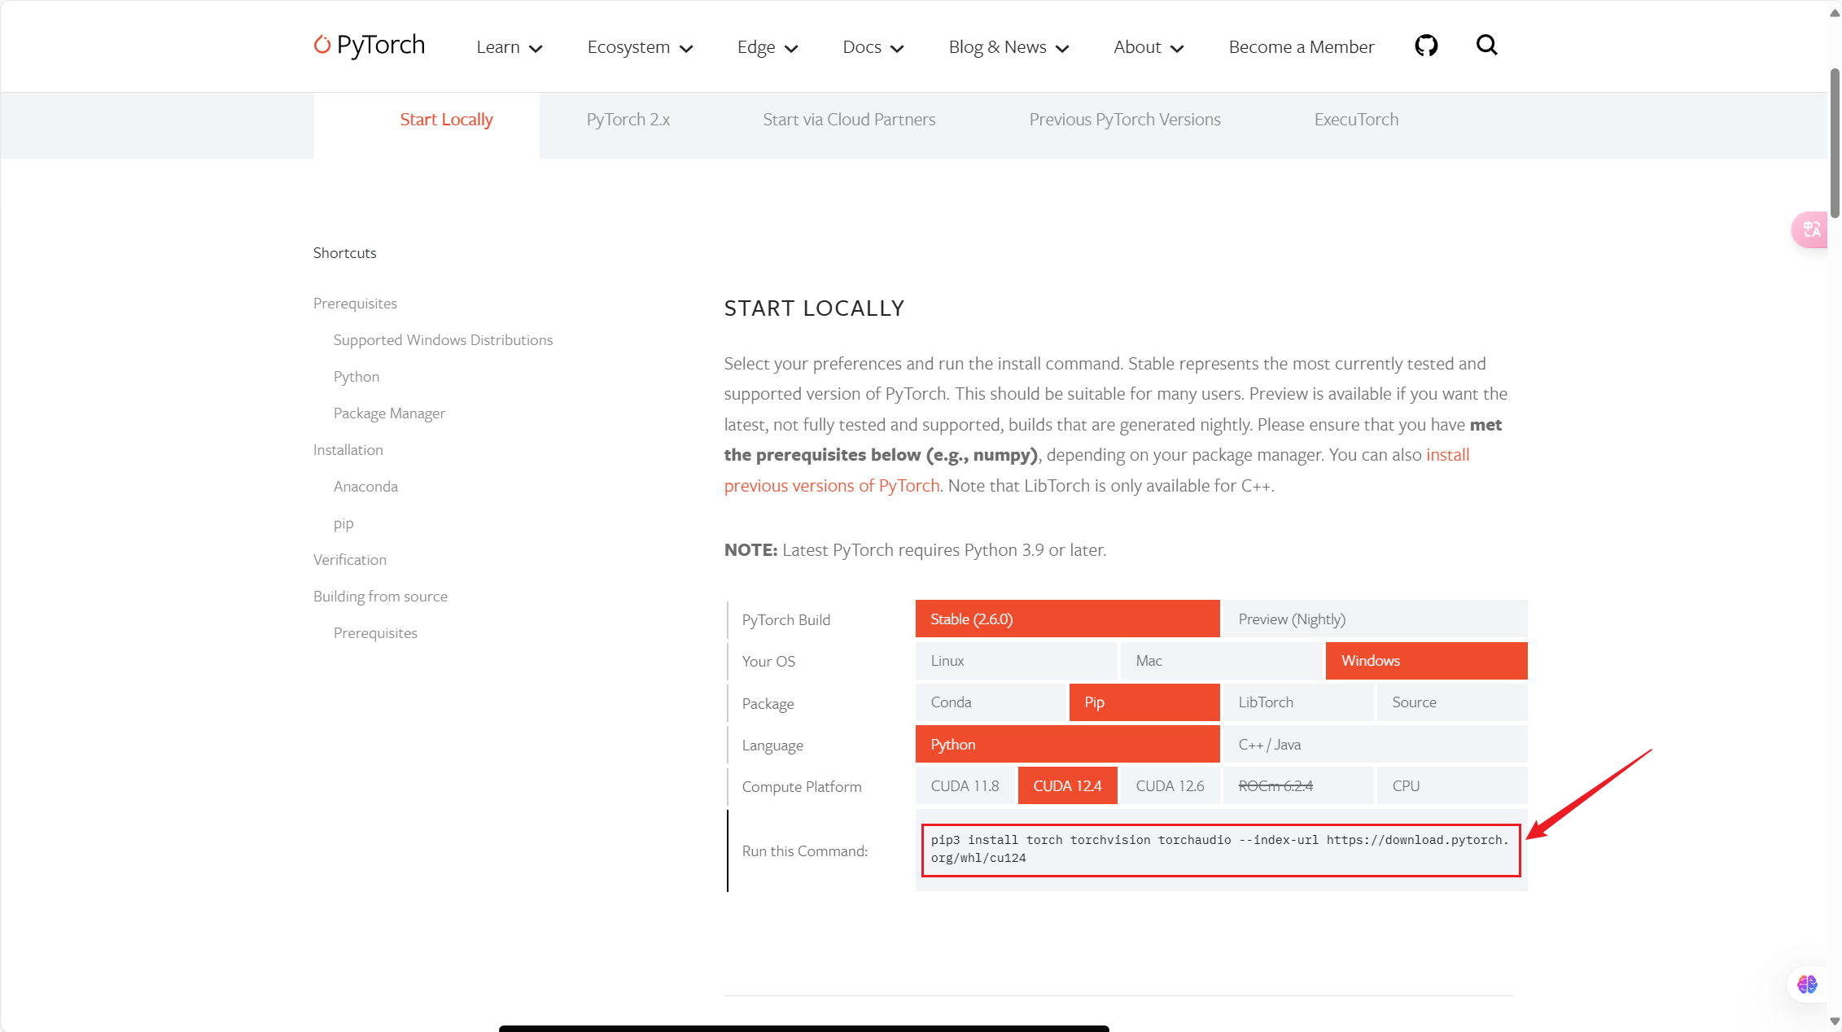The height and width of the screenshot is (1032, 1842).
Task: Expand the Blog & News dropdown
Action: (x=1009, y=47)
